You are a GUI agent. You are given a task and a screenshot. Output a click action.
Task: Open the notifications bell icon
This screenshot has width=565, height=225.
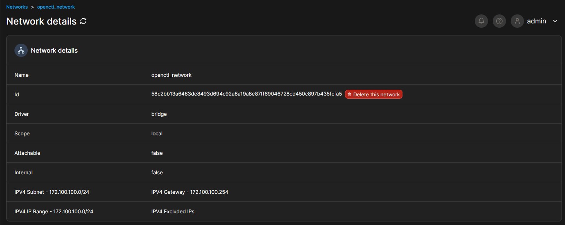481,21
